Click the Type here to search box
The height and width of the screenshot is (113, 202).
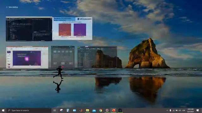pyautogui.click(x=29, y=110)
